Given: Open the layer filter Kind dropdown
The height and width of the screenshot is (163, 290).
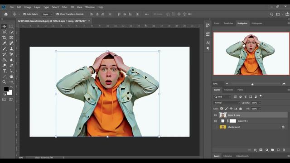Looking at the screenshot, I should tap(222, 96).
